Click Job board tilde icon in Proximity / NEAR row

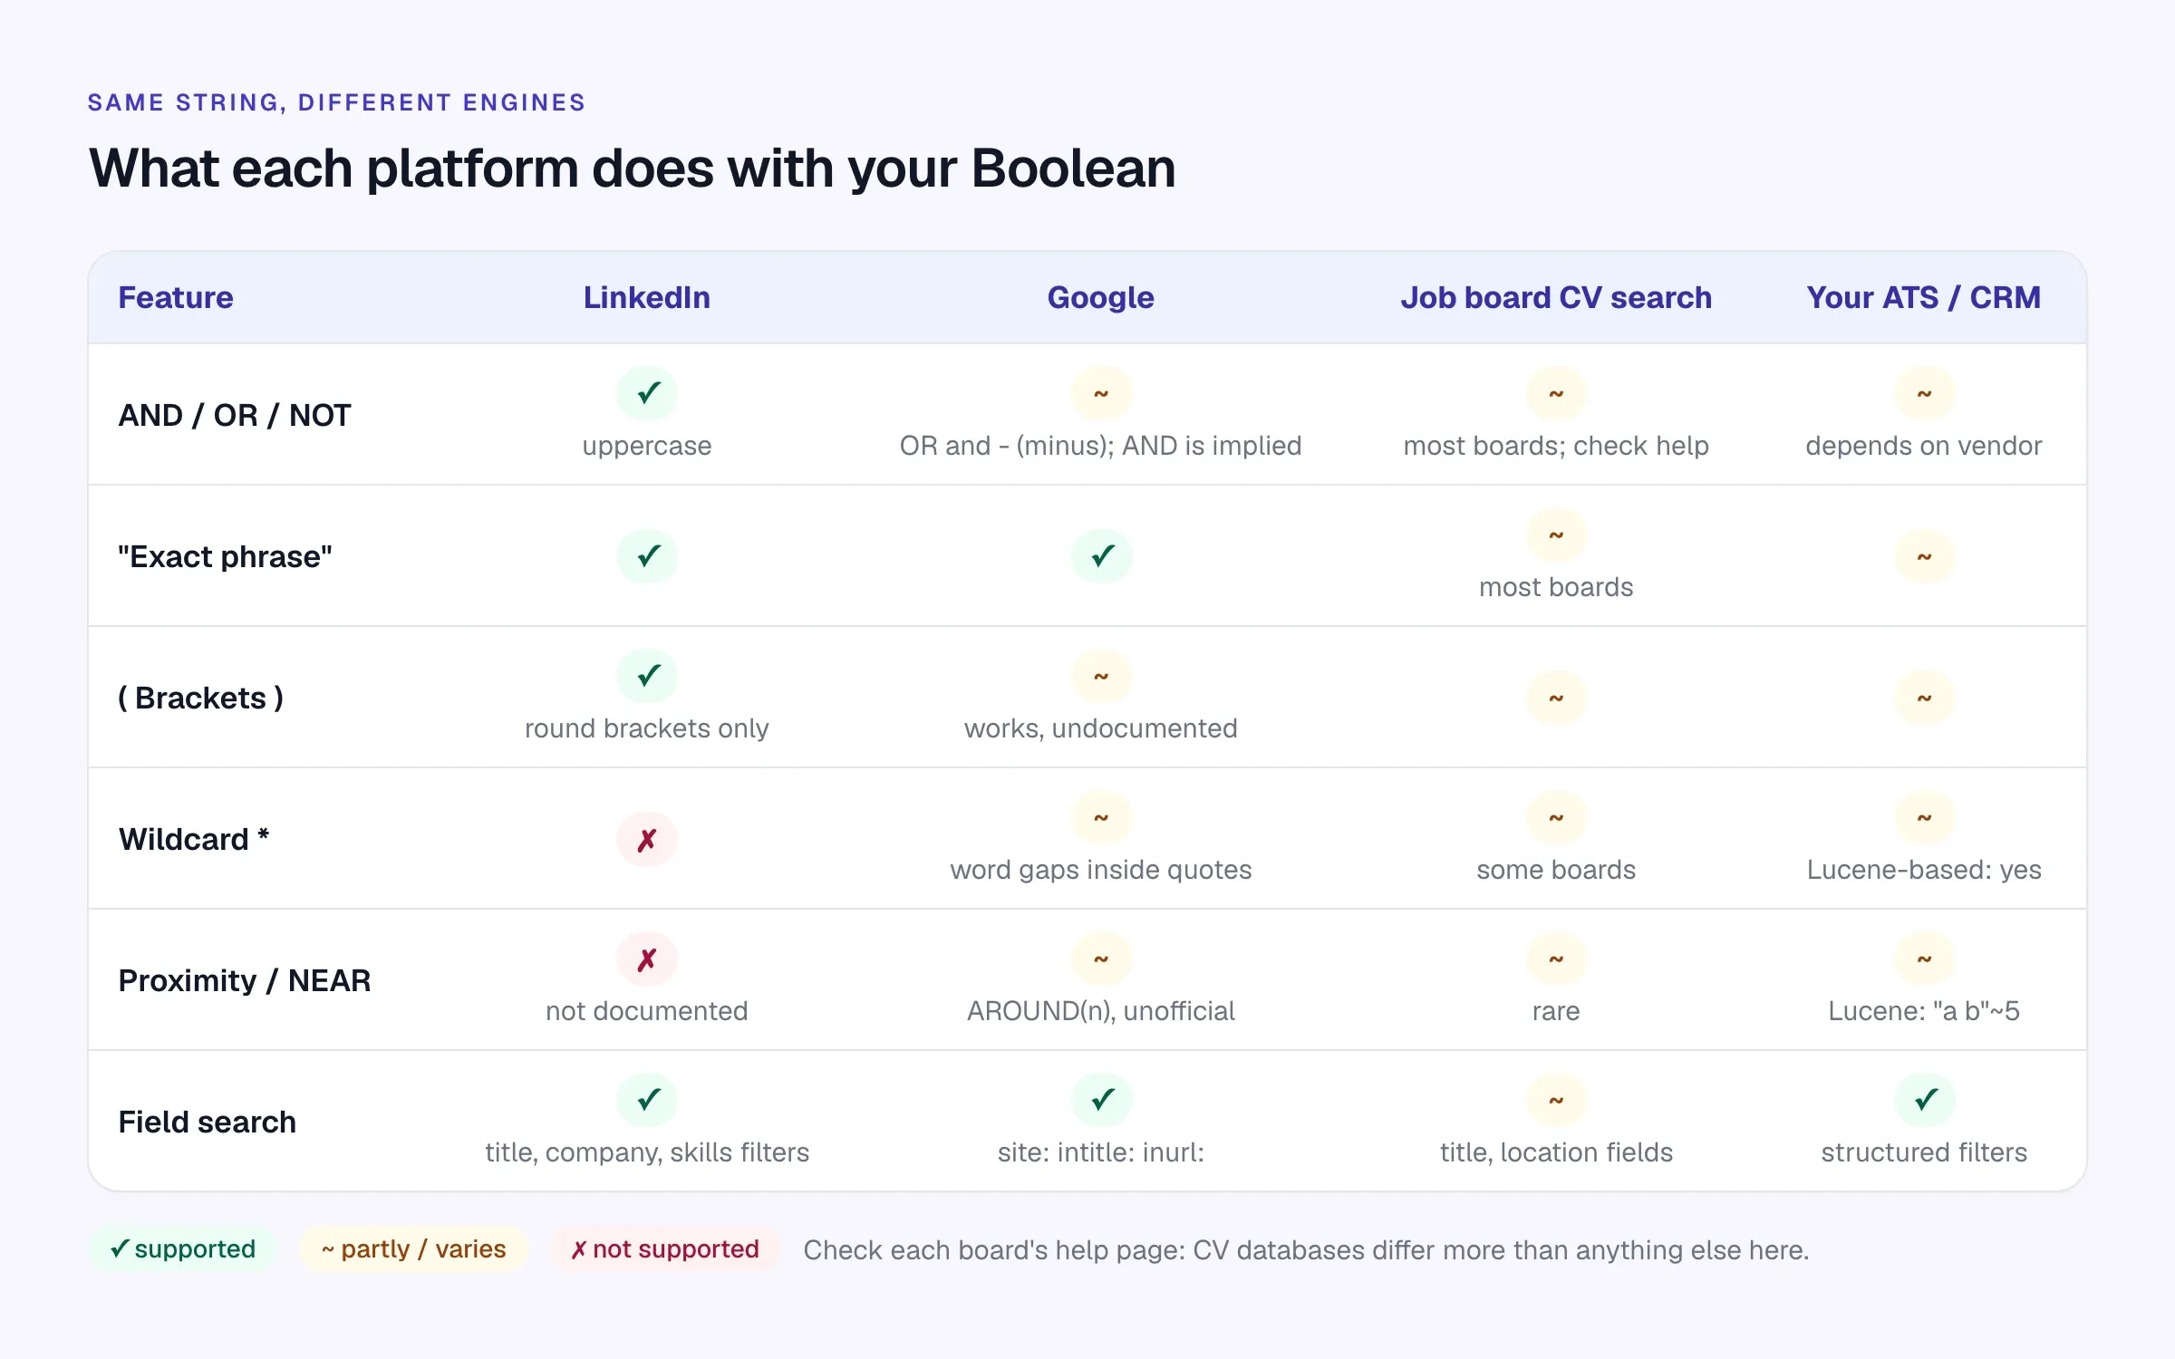coord(1556,959)
